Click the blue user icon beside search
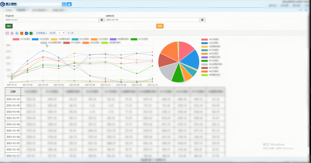Viewport: 311px width, 163px height. click(69, 4)
